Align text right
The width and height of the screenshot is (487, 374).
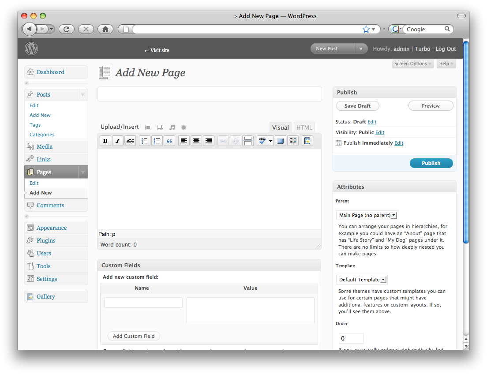coord(209,141)
